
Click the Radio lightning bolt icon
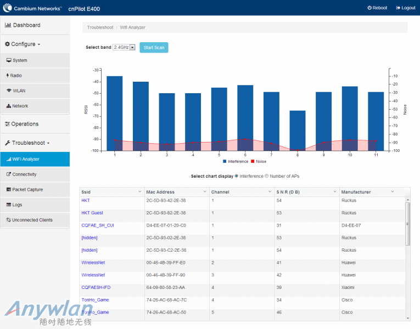(x=8, y=76)
